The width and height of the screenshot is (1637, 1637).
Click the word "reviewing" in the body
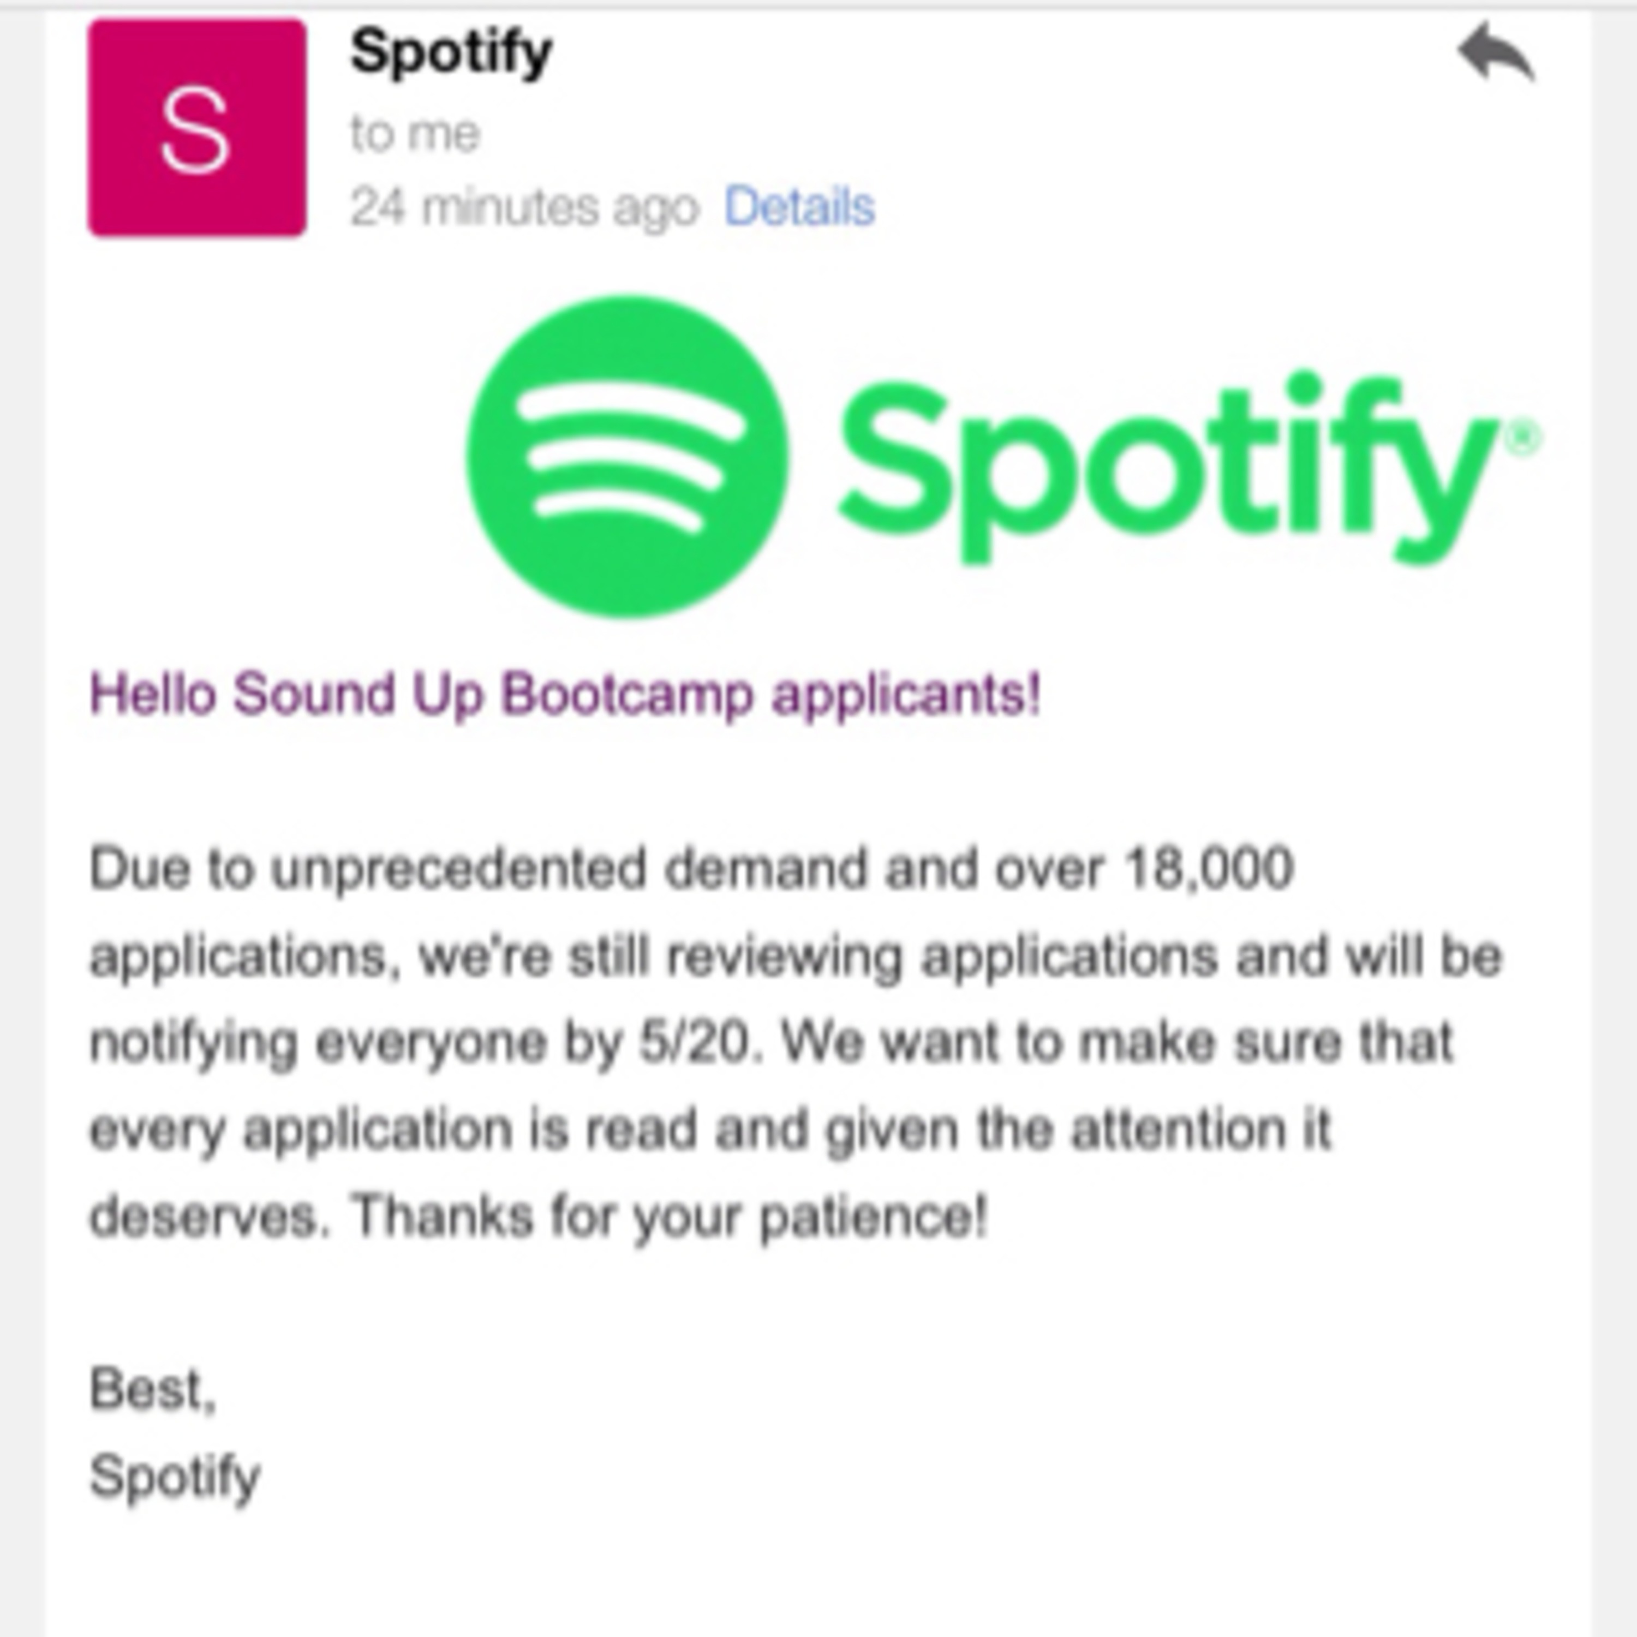tap(784, 957)
